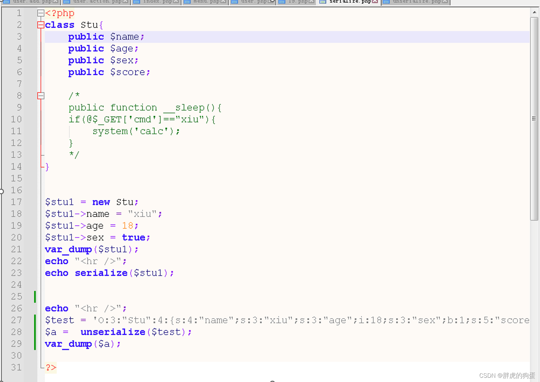This screenshot has width=540, height=382.
Task: Click line number 17 in the margin
Action: 16,202
